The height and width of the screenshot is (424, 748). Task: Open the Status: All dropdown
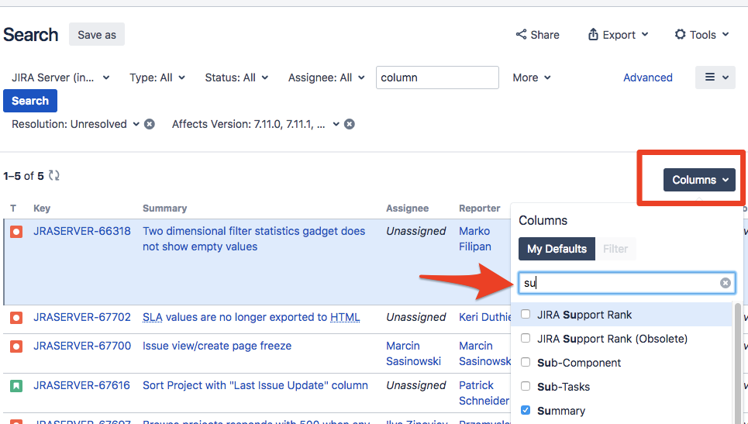(x=236, y=78)
